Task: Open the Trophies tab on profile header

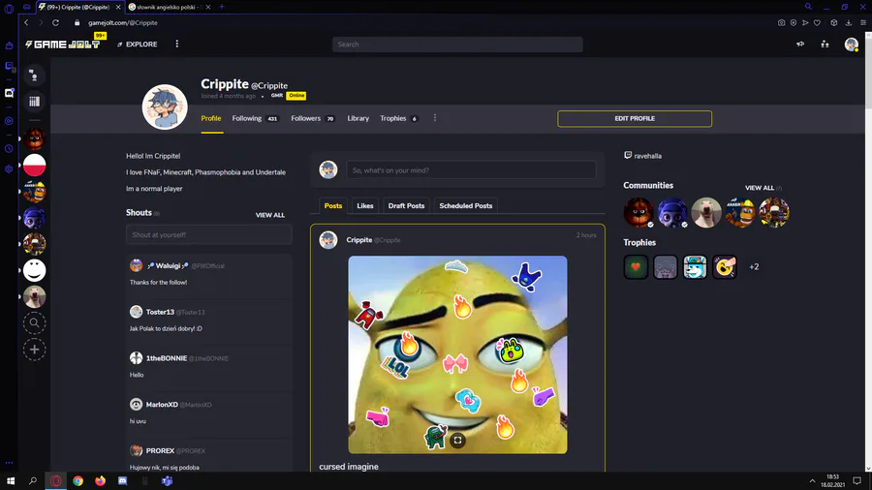Action: (x=399, y=118)
